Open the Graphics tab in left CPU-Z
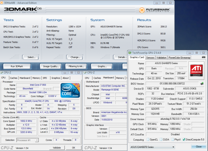The height and width of the screenshot is (151, 208). [56, 78]
